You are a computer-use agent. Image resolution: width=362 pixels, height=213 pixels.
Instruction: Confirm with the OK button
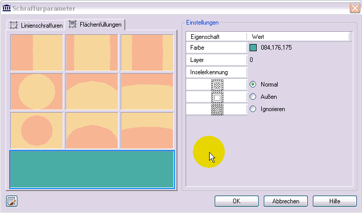point(237,201)
